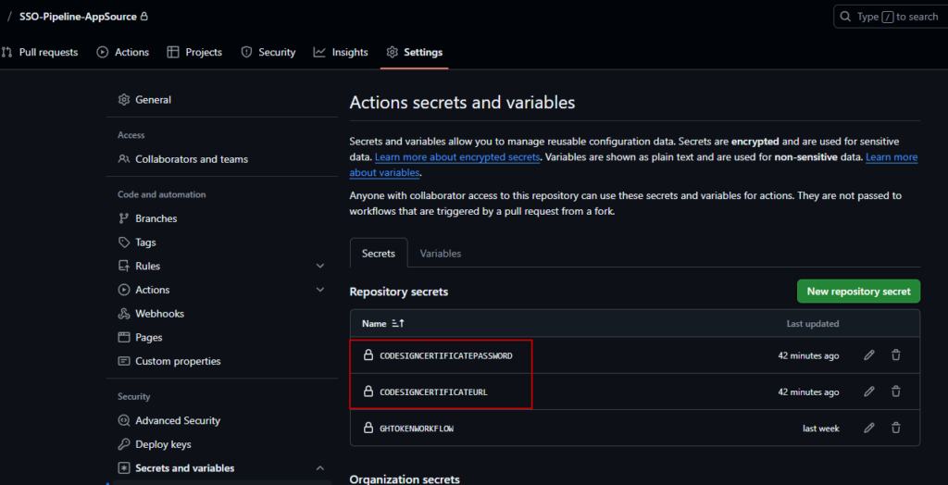Expand the Rules submenu chevron
Viewport: 948px width, 485px height.
point(320,266)
